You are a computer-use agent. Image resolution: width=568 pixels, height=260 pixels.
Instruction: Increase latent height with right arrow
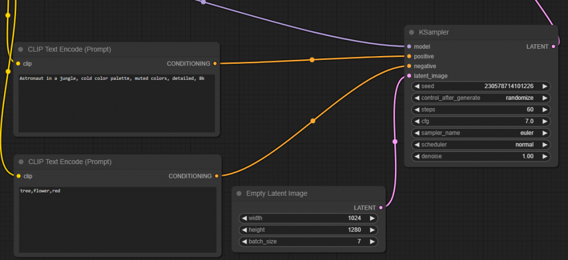coord(372,230)
